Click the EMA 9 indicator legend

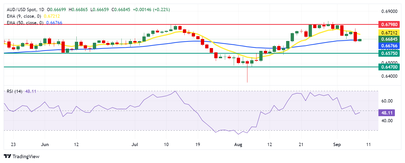(24, 16)
